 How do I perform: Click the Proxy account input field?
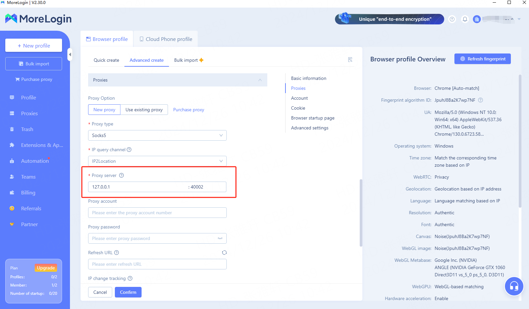[157, 213]
